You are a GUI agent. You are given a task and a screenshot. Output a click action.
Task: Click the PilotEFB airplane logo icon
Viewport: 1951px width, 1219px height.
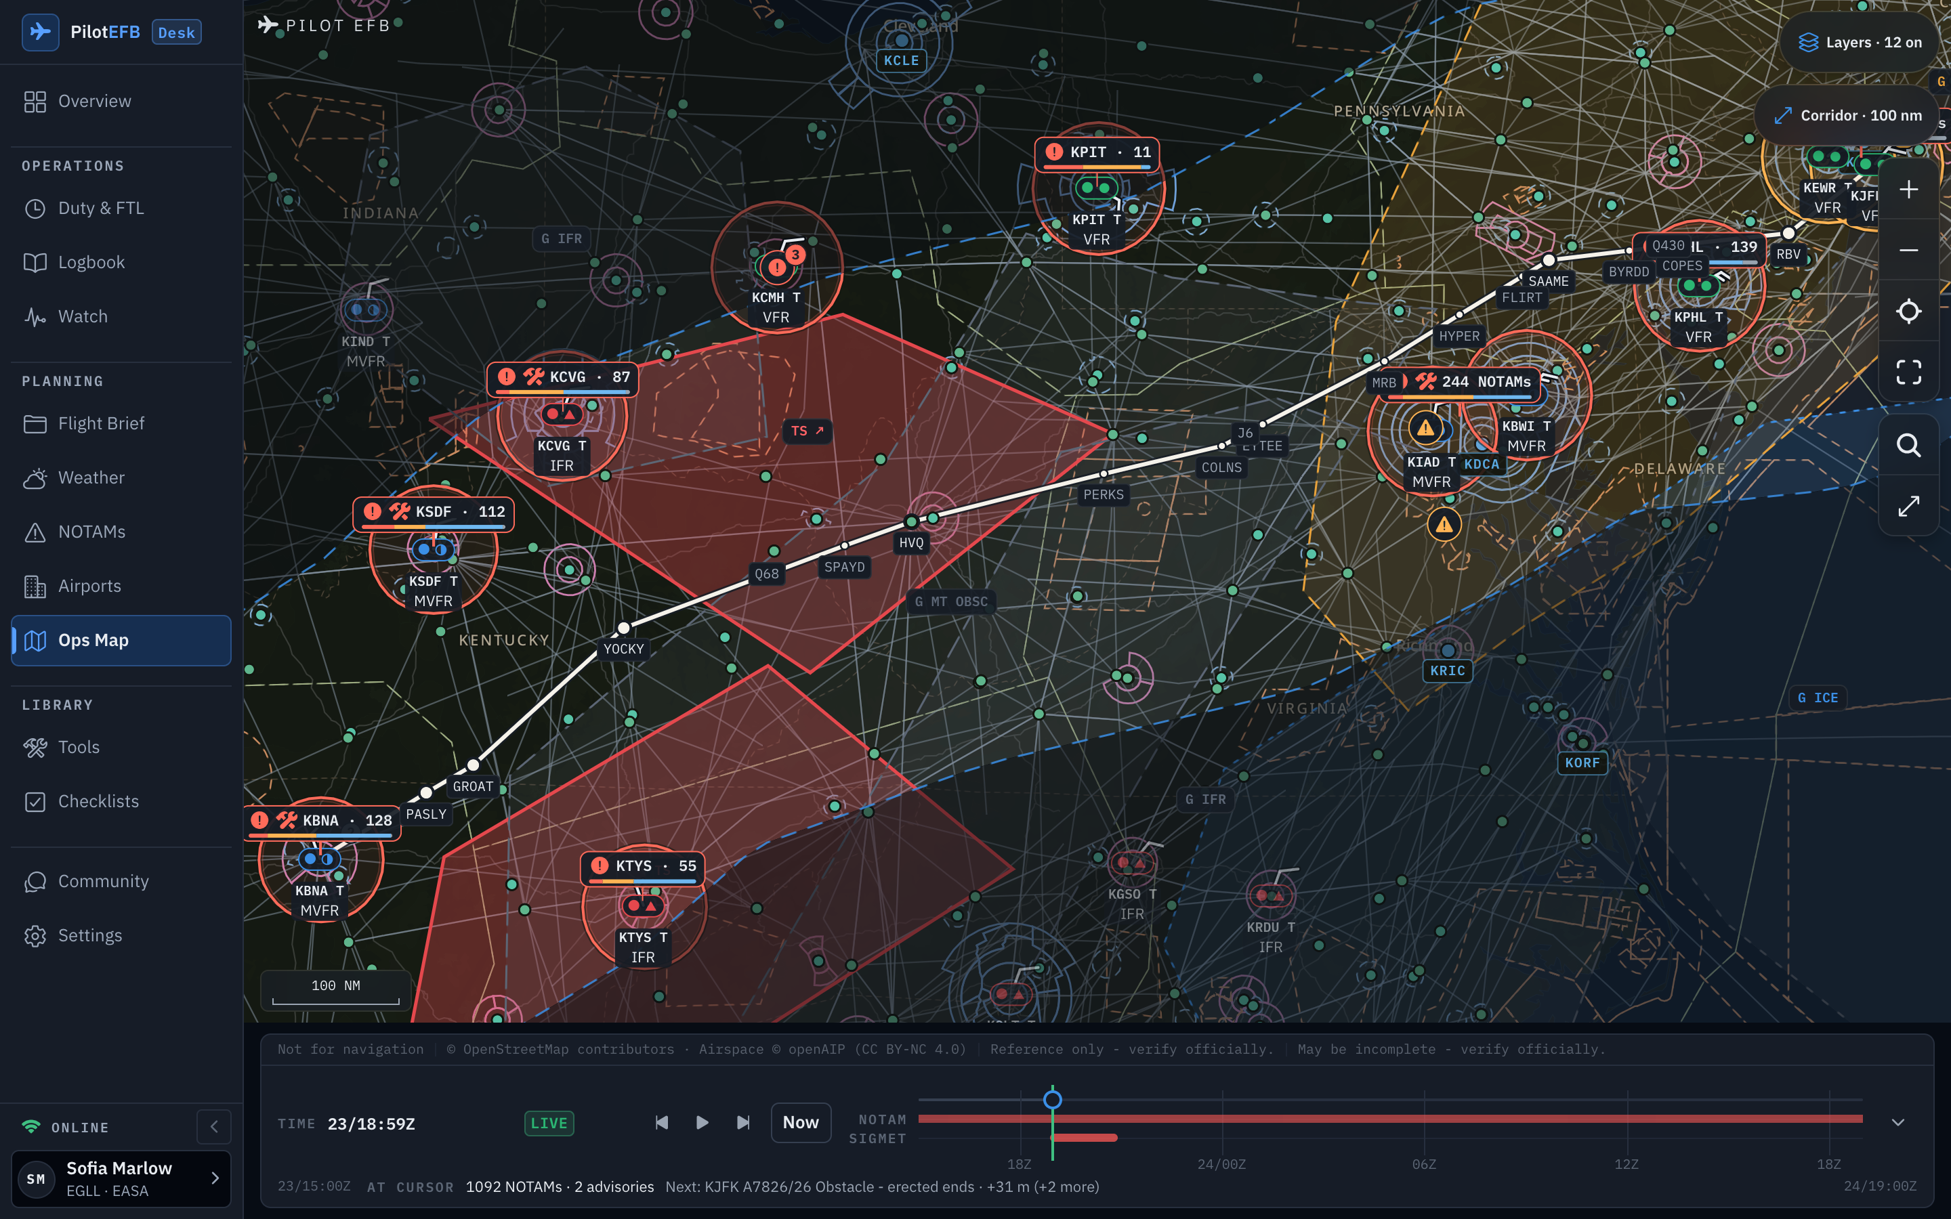39,33
